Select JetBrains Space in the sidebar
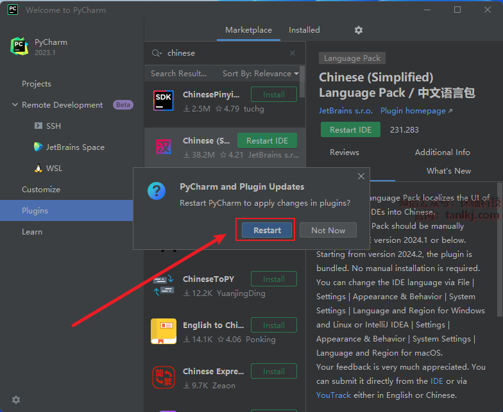The image size is (503, 412). [75, 147]
